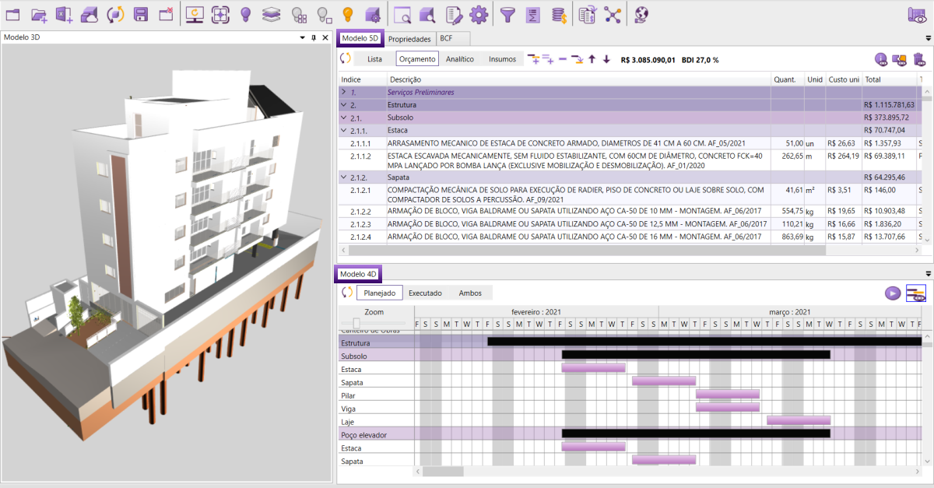Play the 4D simulation
Screen dimensions: 934x488
pos(893,293)
